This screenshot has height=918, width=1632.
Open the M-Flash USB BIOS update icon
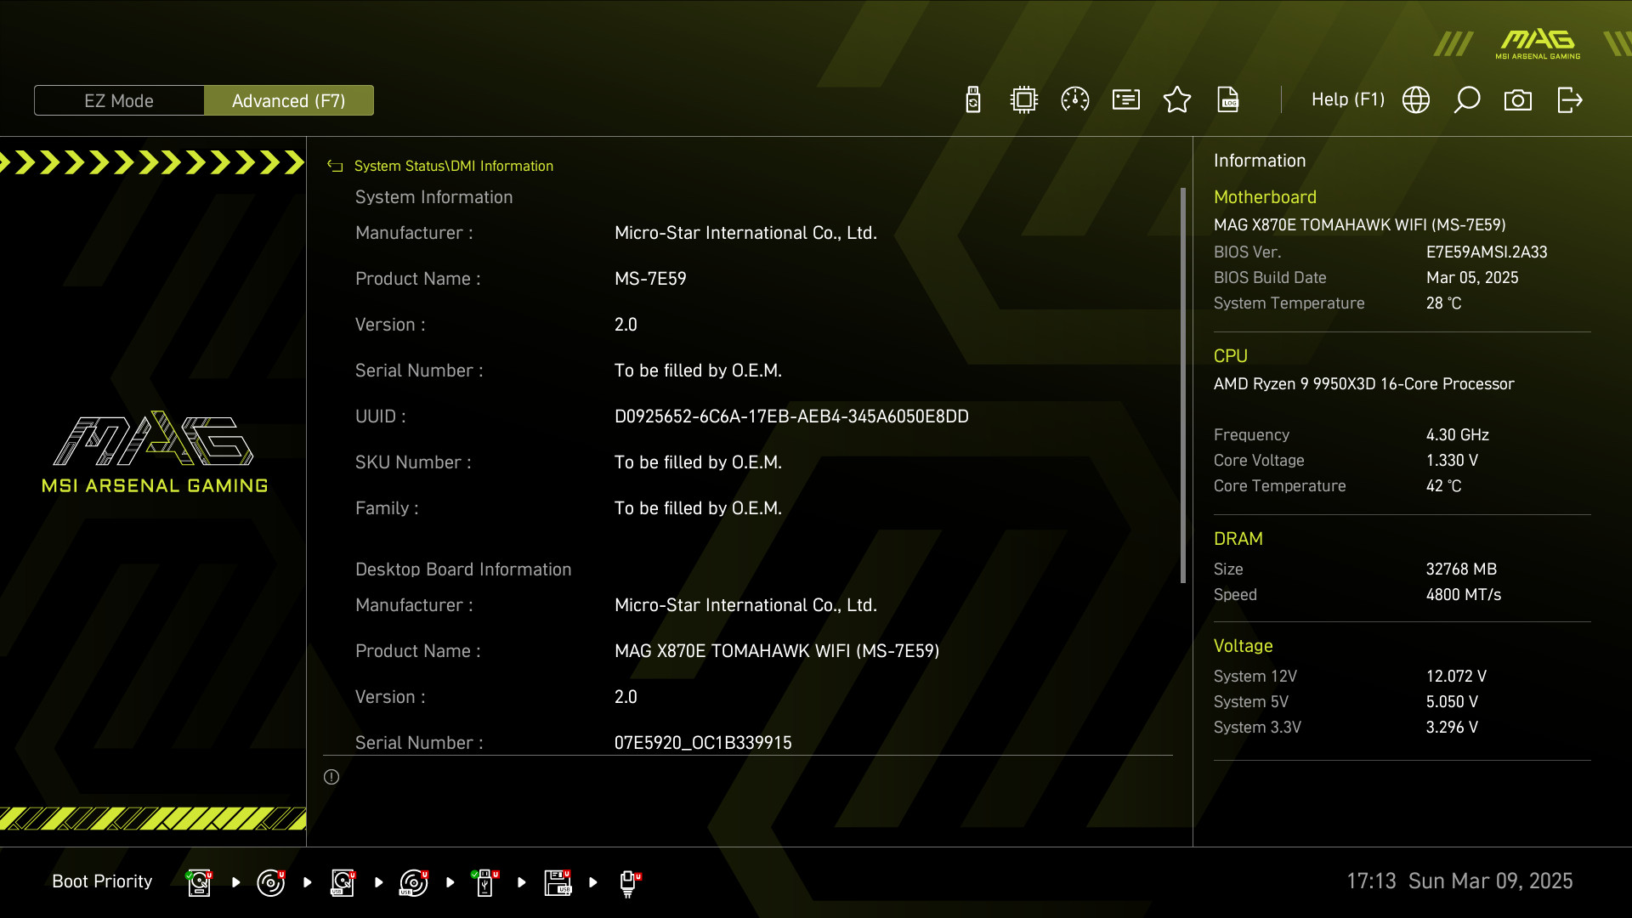(x=973, y=100)
